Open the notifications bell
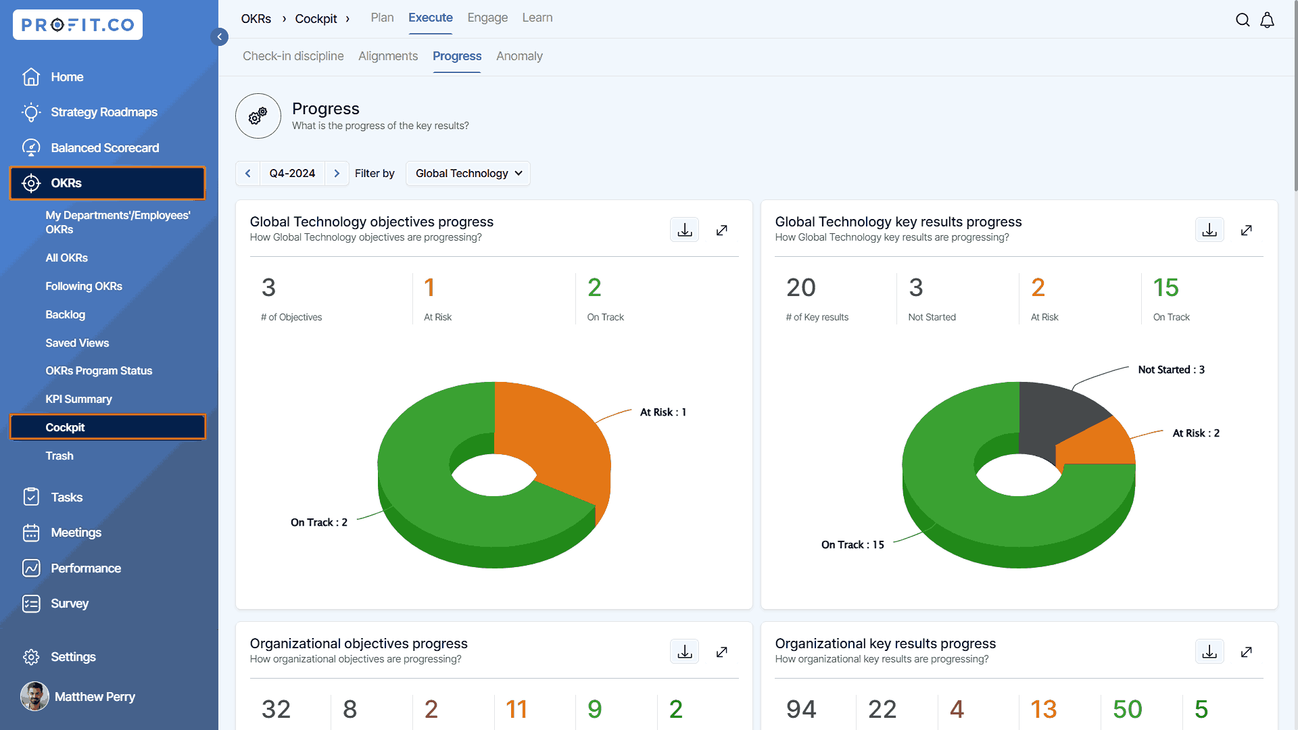 (x=1268, y=20)
